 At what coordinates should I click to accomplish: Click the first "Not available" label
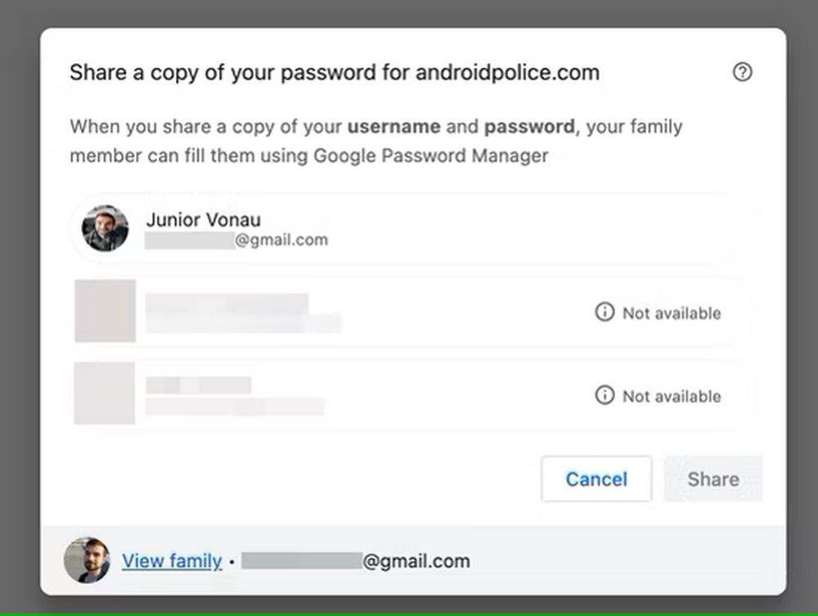[x=672, y=313]
